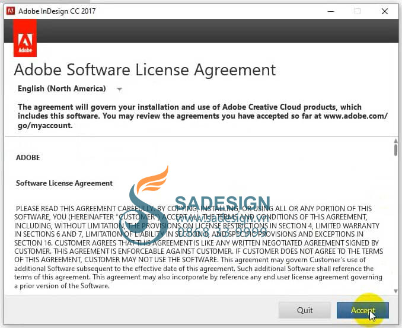402x328 pixels.
Task: Click the red Adobe logo badge
Action: (x=25, y=38)
